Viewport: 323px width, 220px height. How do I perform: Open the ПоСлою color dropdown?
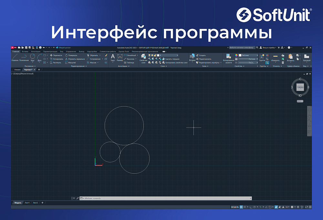(248, 55)
